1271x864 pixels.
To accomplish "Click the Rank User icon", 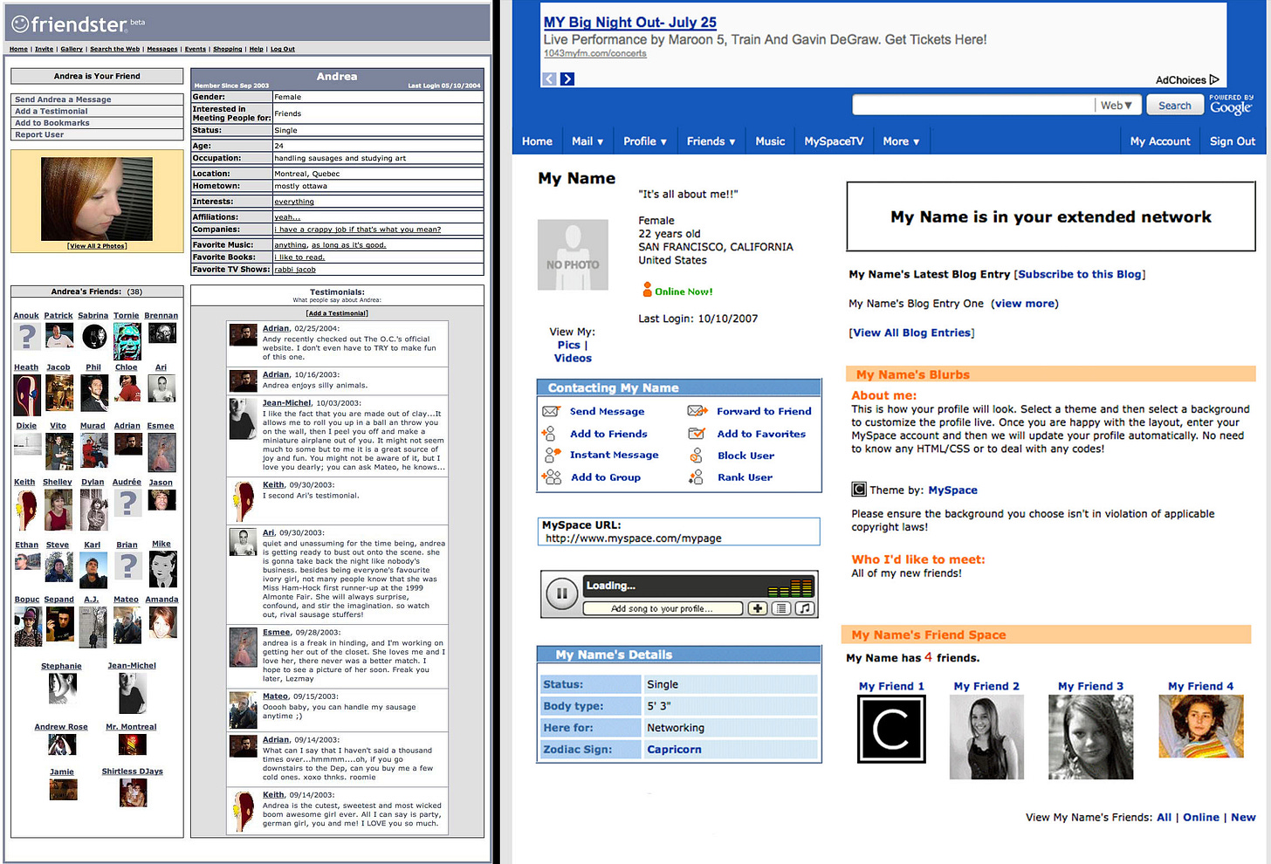I will coord(696,477).
